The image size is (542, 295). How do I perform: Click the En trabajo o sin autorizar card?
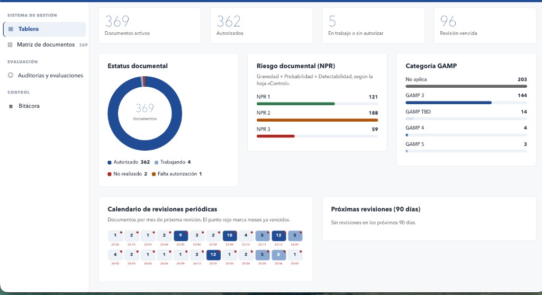coord(373,25)
